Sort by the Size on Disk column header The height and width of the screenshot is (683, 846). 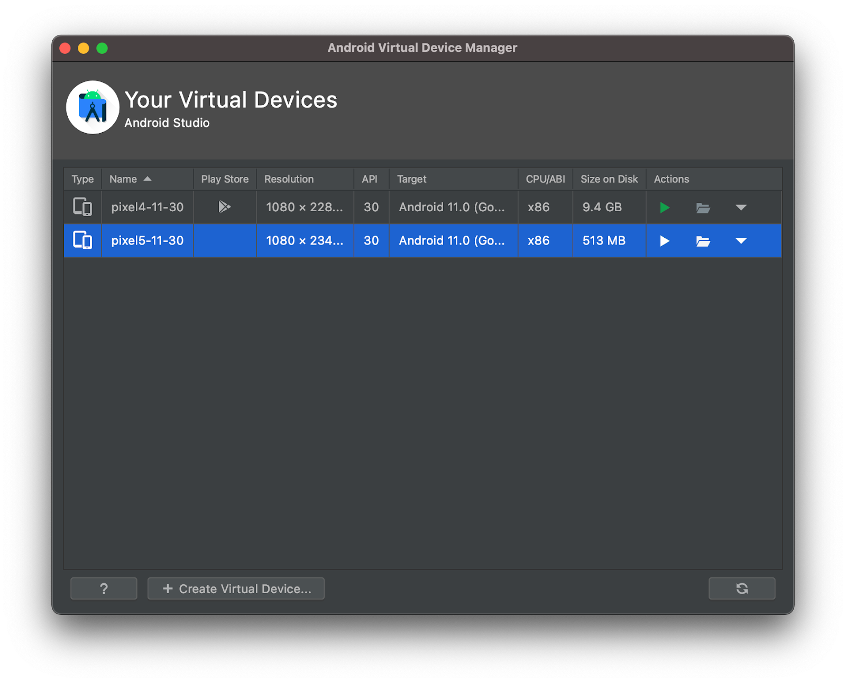pos(609,179)
